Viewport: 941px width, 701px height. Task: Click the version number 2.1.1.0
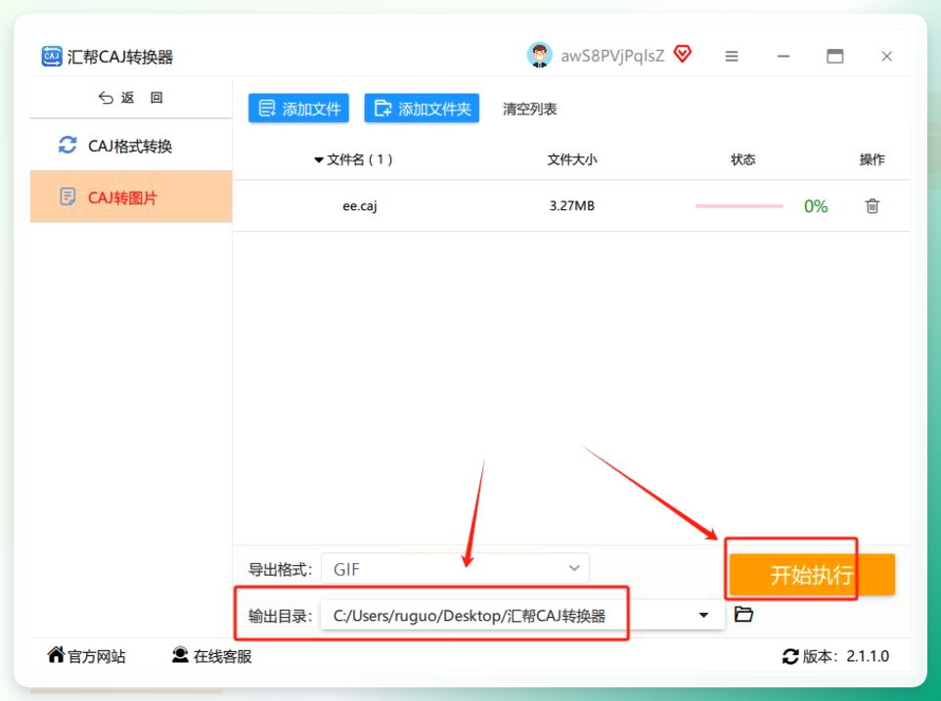(868, 657)
